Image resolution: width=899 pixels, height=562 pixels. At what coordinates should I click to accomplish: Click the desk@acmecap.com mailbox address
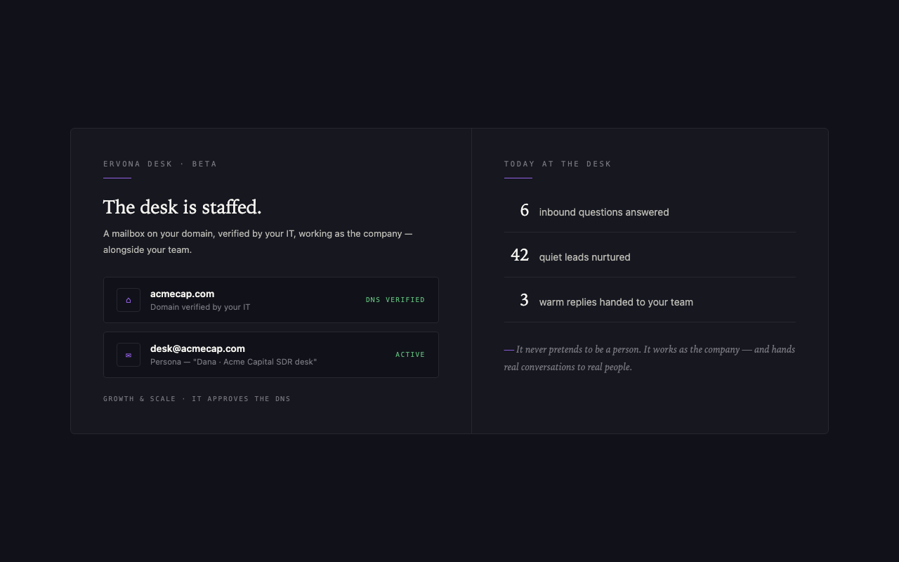coord(197,348)
